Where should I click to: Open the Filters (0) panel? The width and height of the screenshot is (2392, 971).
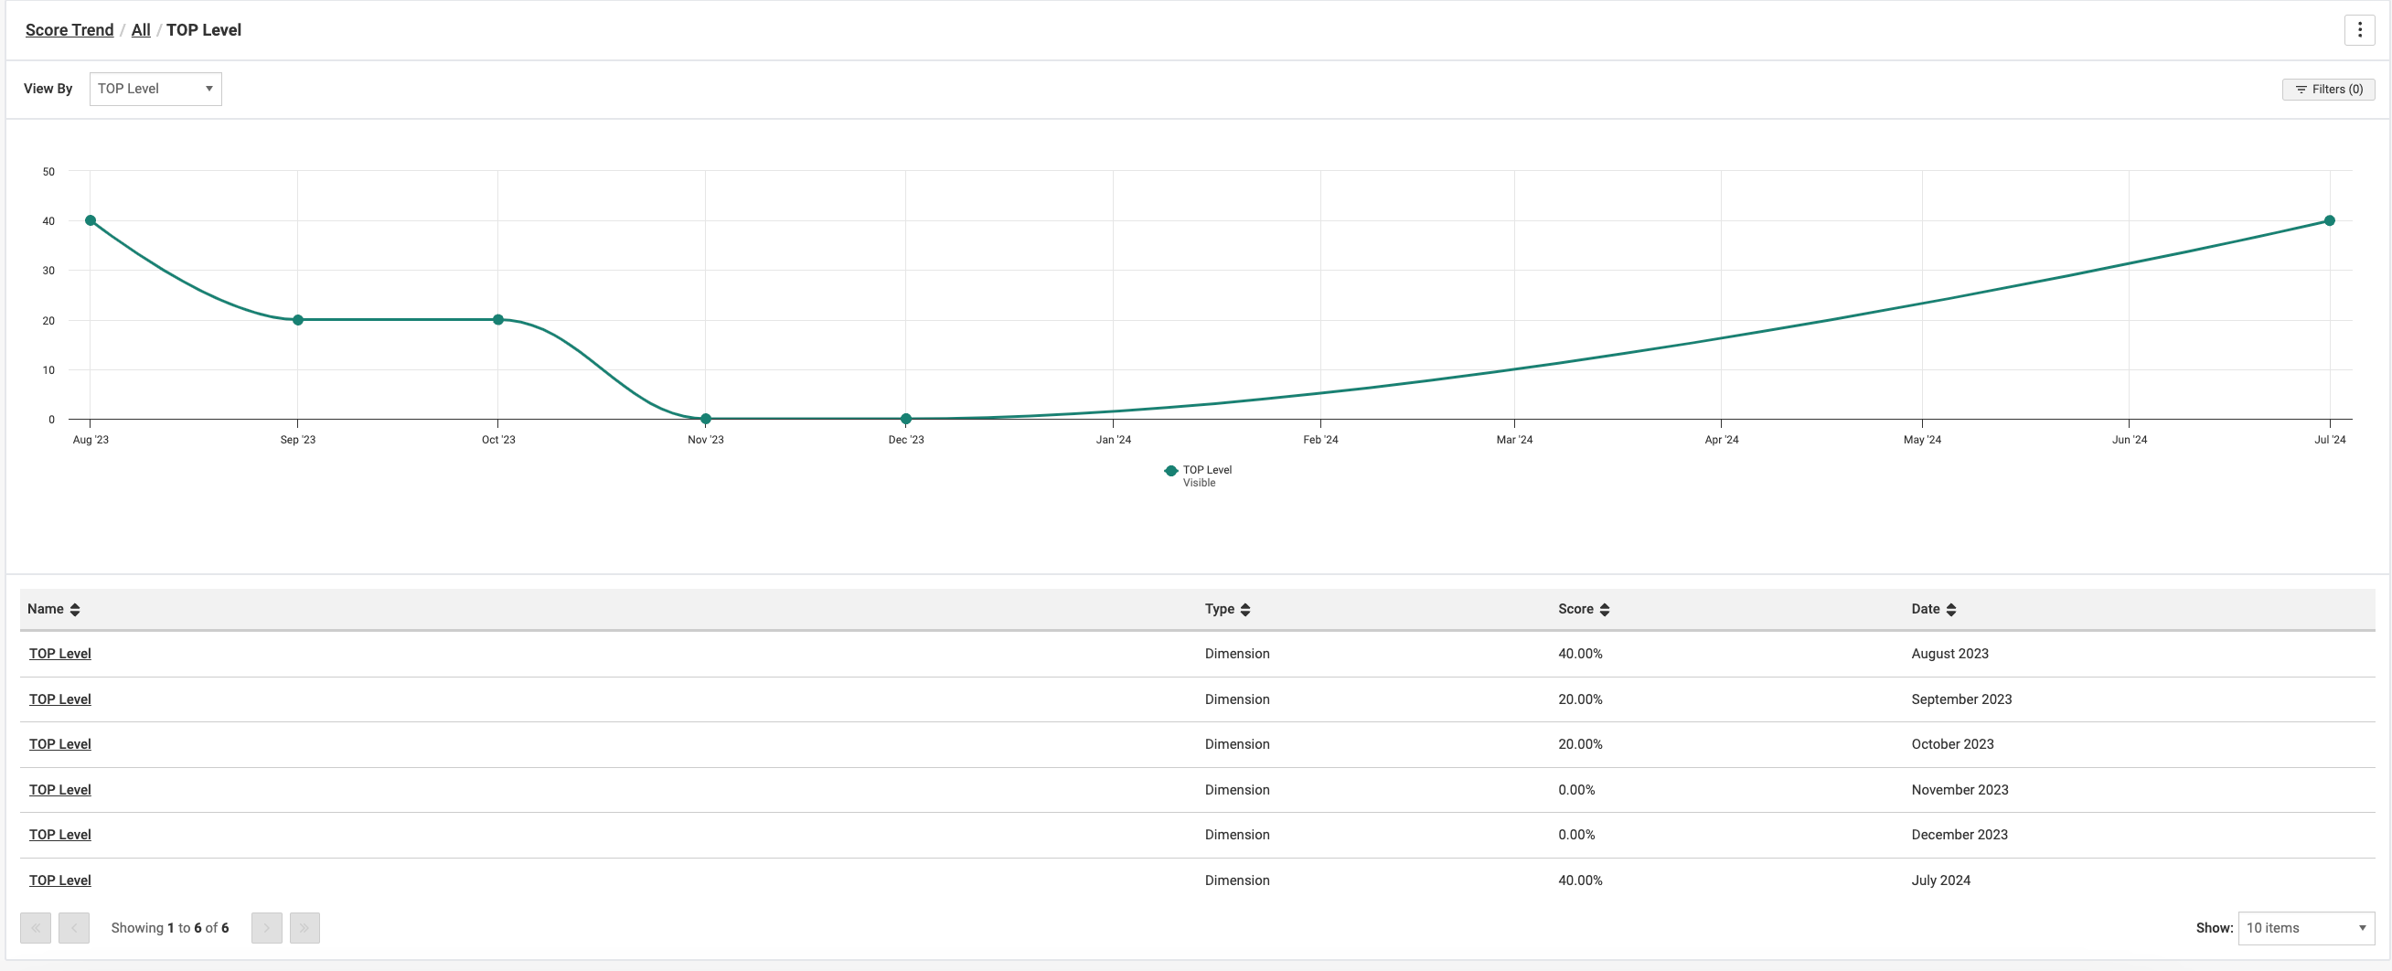click(x=2328, y=89)
